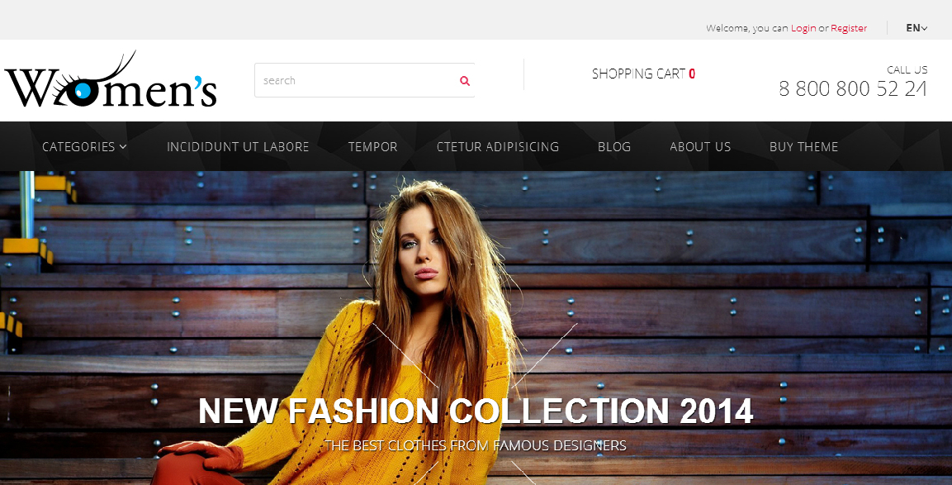
Task: Click the Women's eye logo
Action: tap(111, 79)
